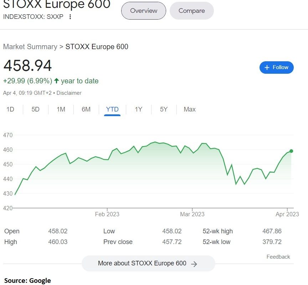
Task: Switch to the Compare tab
Action: click(191, 11)
